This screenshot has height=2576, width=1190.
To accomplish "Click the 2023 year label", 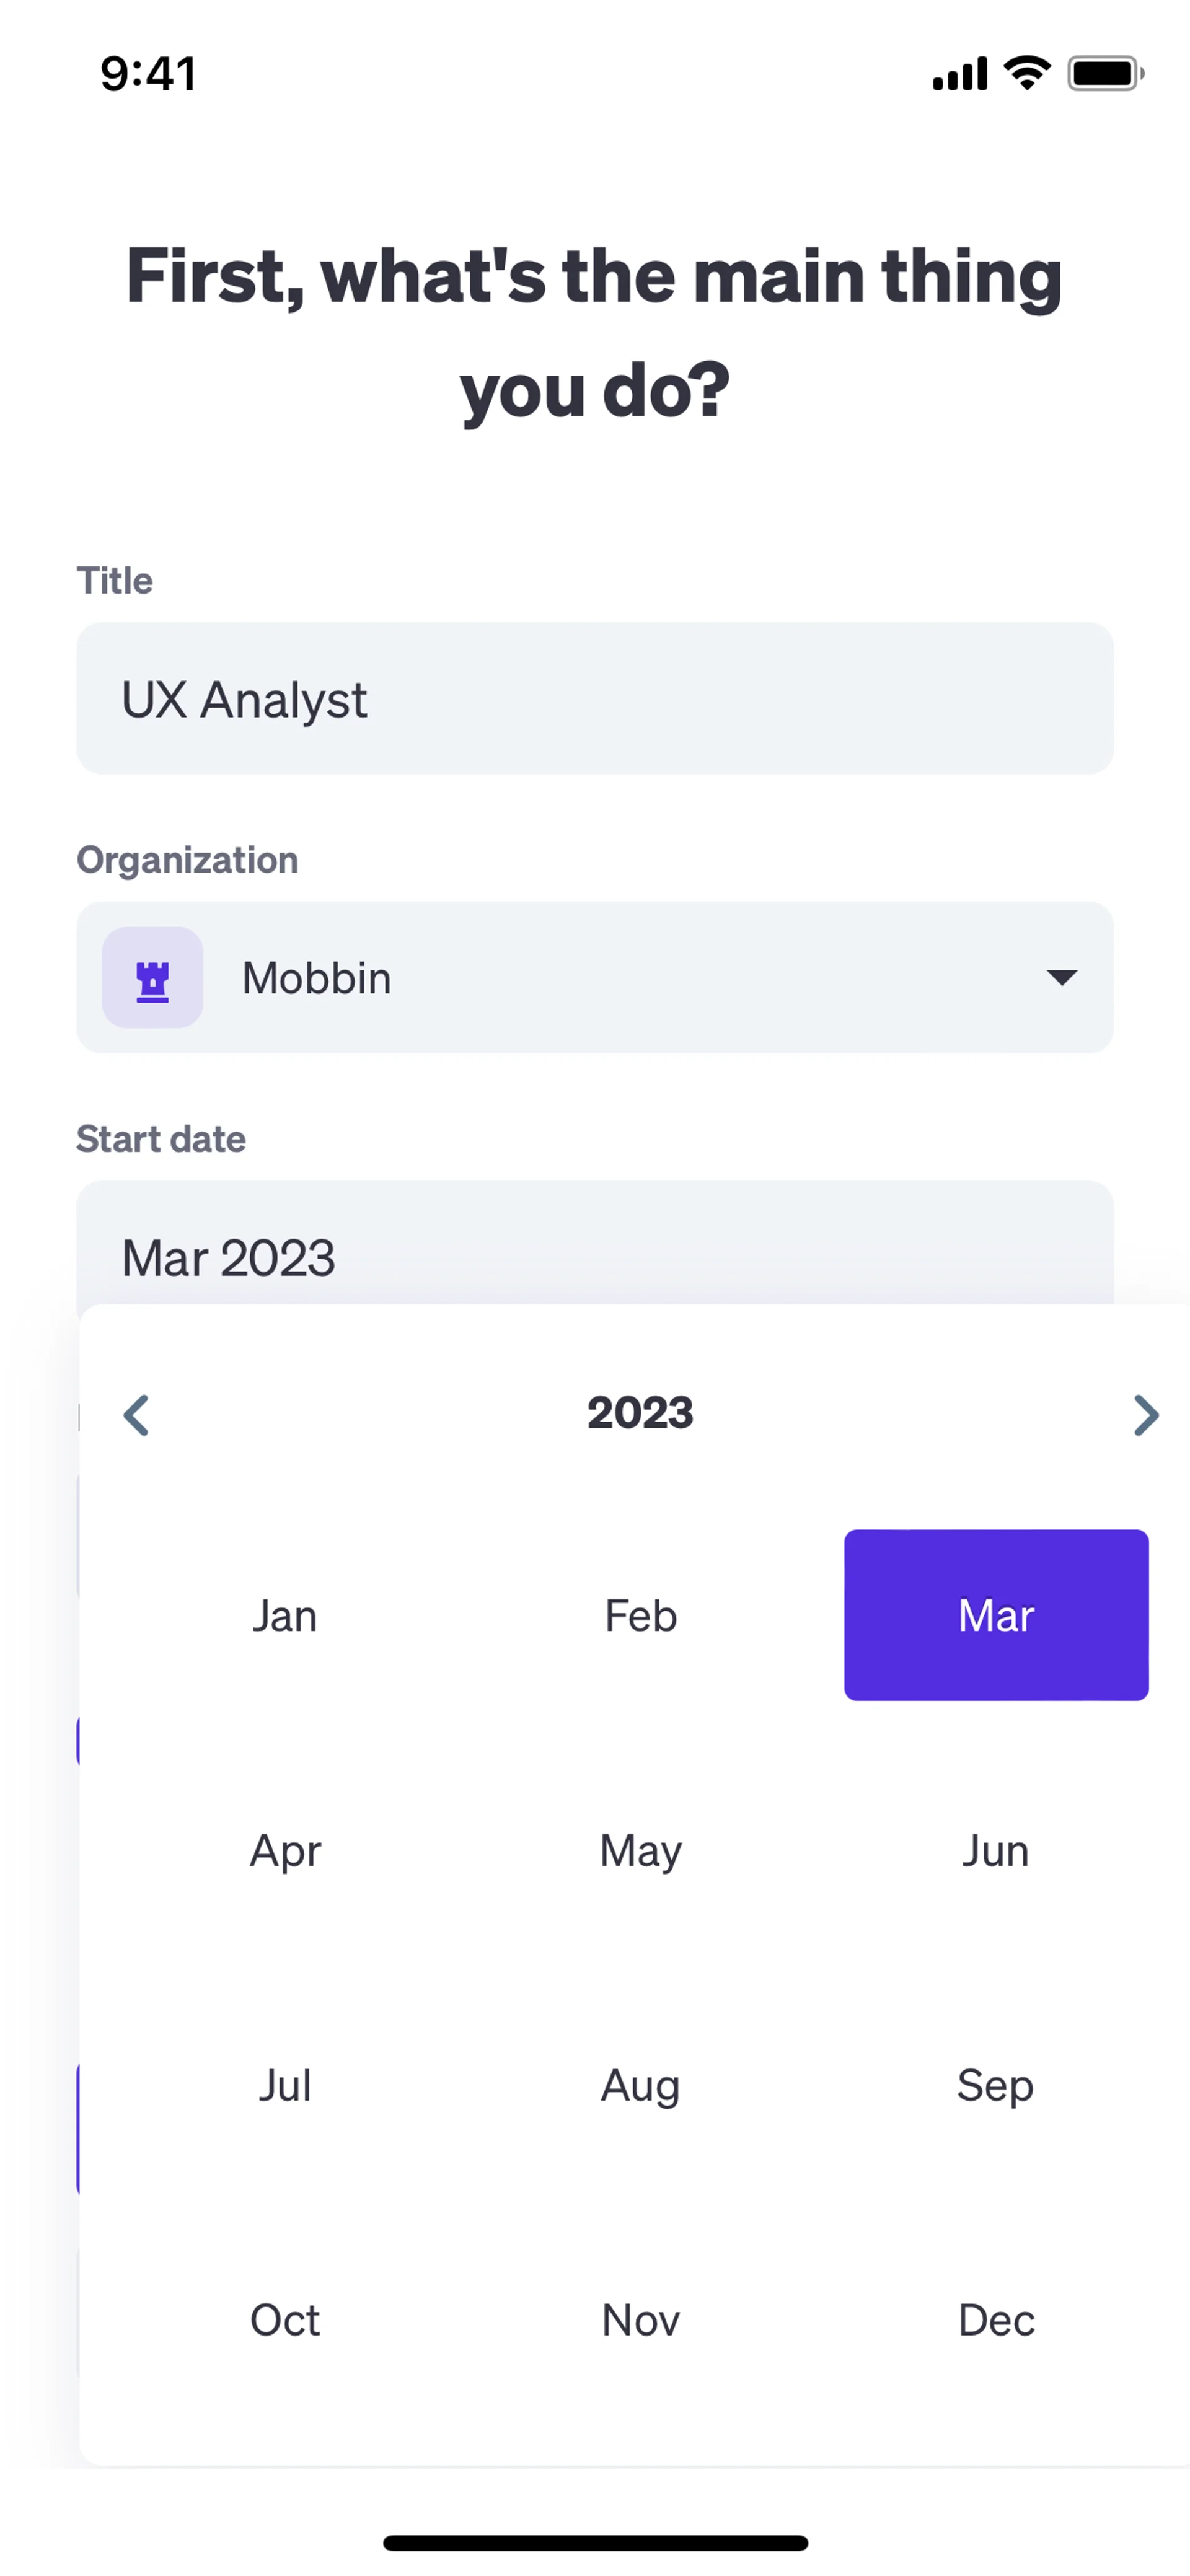I will 640,1412.
